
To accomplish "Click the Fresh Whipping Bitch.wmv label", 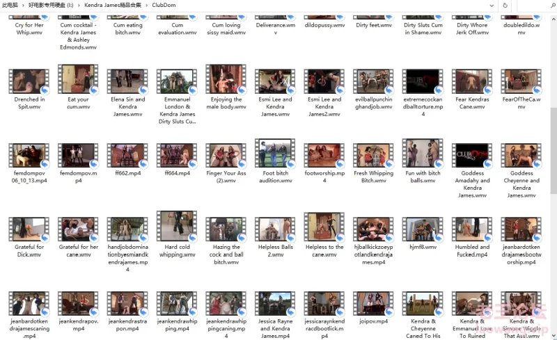I will [374, 177].
